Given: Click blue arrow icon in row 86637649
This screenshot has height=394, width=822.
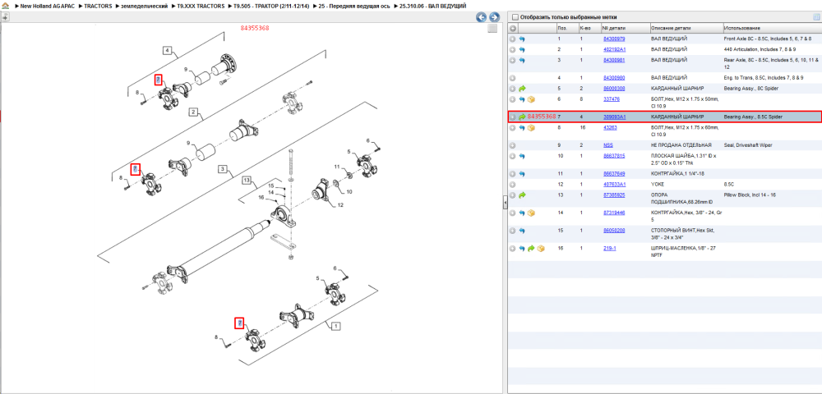Looking at the screenshot, I should click(522, 173).
